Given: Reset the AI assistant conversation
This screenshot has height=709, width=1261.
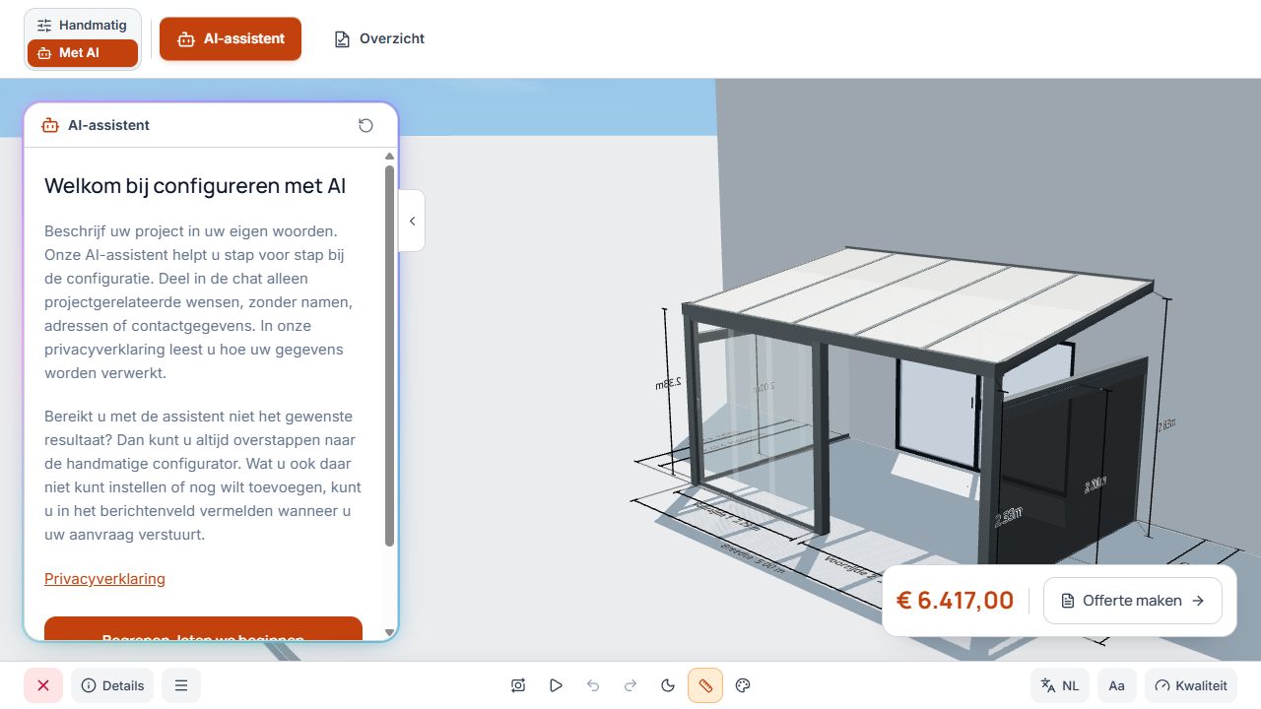Looking at the screenshot, I should point(365,125).
